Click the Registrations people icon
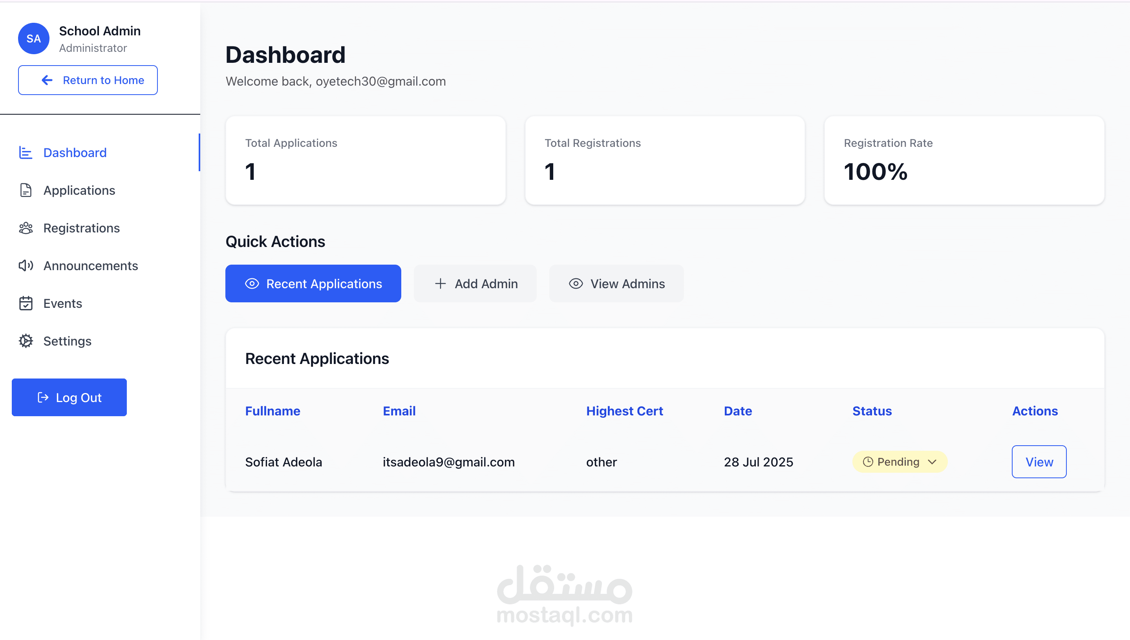This screenshot has height=640, width=1130. pos(26,228)
